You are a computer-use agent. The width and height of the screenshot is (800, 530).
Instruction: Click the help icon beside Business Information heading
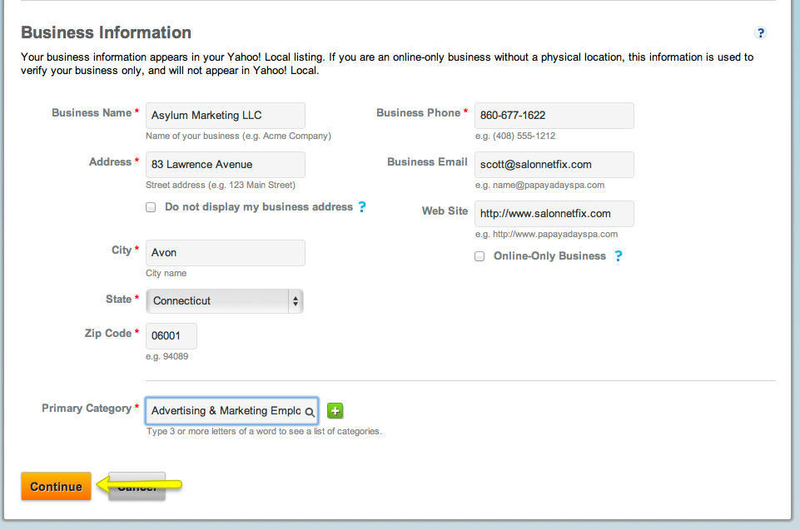pos(760,33)
